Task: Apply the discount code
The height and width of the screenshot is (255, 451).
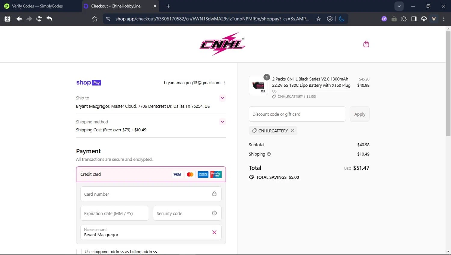Action: [x=360, y=114]
